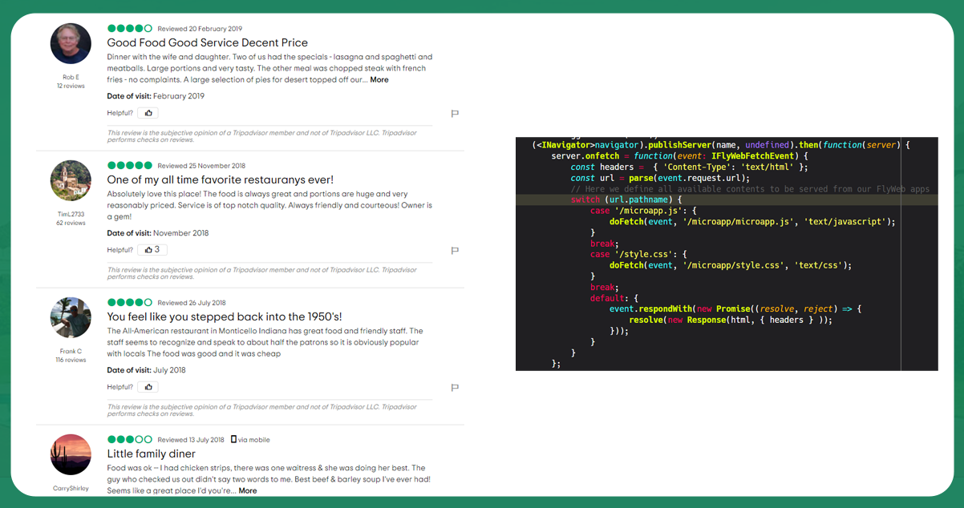Image resolution: width=964 pixels, height=508 pixels.
Task: Place cursor on the 'switch (url.pathname)' code line
Action: click(x=626, y=200)
